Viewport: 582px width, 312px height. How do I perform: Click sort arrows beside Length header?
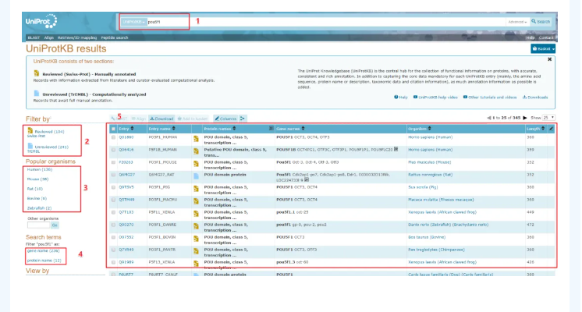[x=543, y=129]
